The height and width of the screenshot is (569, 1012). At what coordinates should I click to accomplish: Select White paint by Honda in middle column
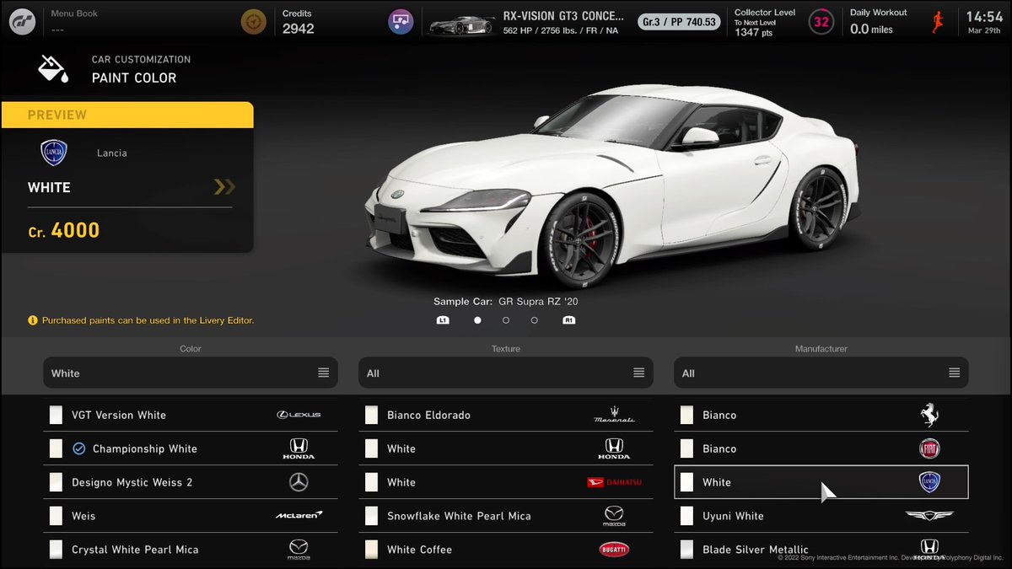point(506,448)
